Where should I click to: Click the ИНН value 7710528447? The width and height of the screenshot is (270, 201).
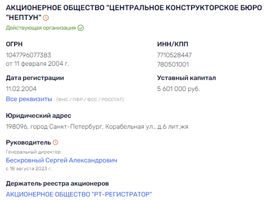tap(174, 55)
